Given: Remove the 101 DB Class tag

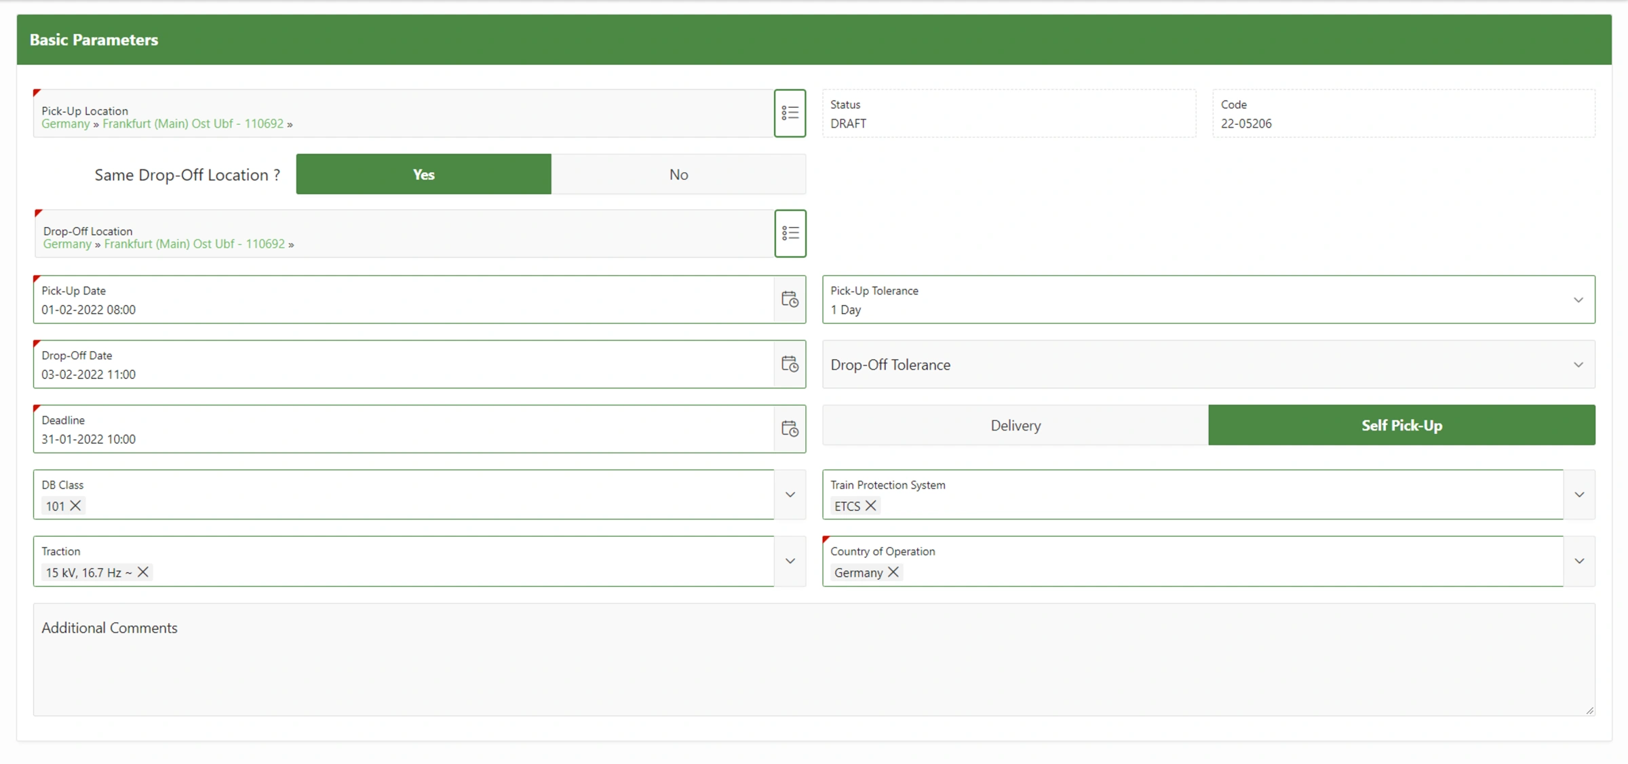Looking at the screenshot, I should tap(75, 506).
